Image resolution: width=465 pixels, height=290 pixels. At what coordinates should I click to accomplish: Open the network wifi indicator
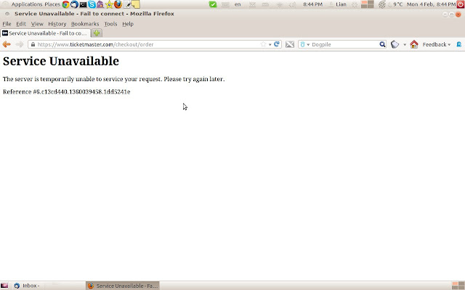[x=280, y=4]
